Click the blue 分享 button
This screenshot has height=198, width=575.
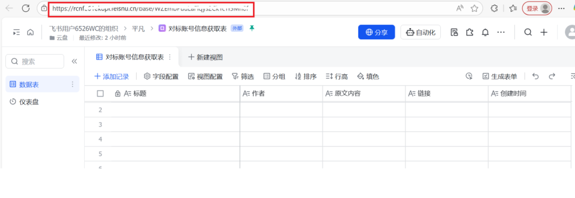point(376,32)
